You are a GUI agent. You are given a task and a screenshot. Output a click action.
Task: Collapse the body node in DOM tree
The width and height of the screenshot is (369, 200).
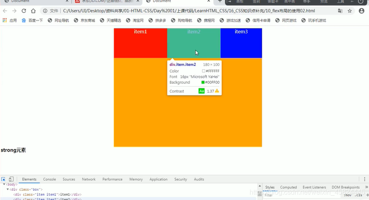click(4, 184)
